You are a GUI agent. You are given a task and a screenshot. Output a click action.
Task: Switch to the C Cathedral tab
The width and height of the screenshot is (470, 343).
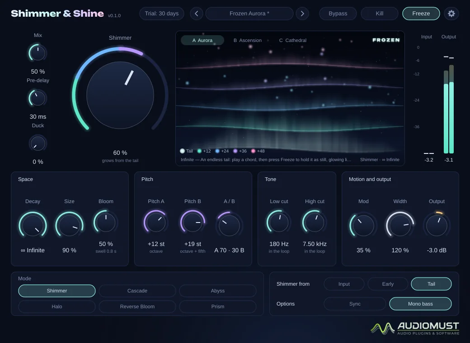click(292, 41)
